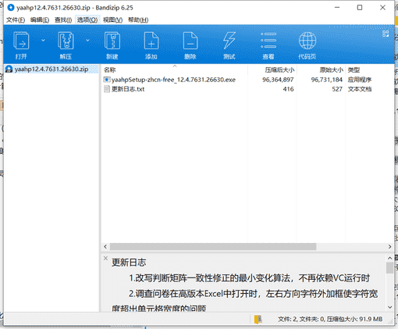Image resolution: width=398 pixels, height=329 pixels.
Task: Expand the Open (打开) dropdown arrow
Action: tap(43, 41)
